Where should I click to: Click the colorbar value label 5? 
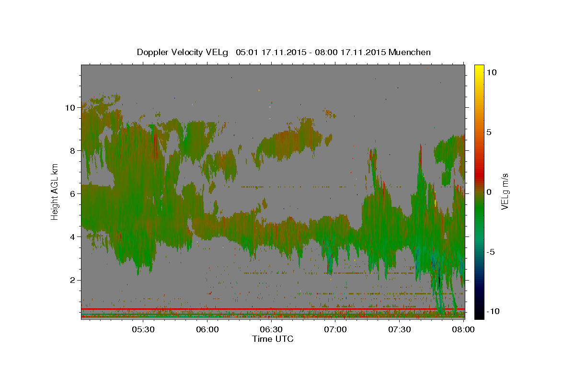pos(489,132)
